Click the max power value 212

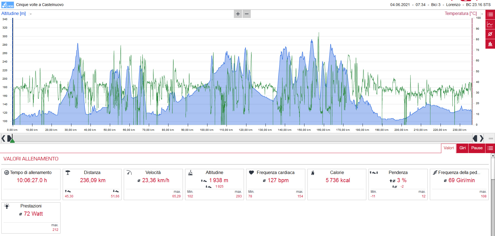click(55, 230)
